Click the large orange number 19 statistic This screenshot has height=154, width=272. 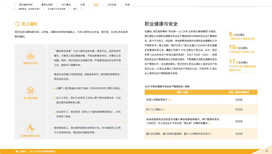click(232, 47)
